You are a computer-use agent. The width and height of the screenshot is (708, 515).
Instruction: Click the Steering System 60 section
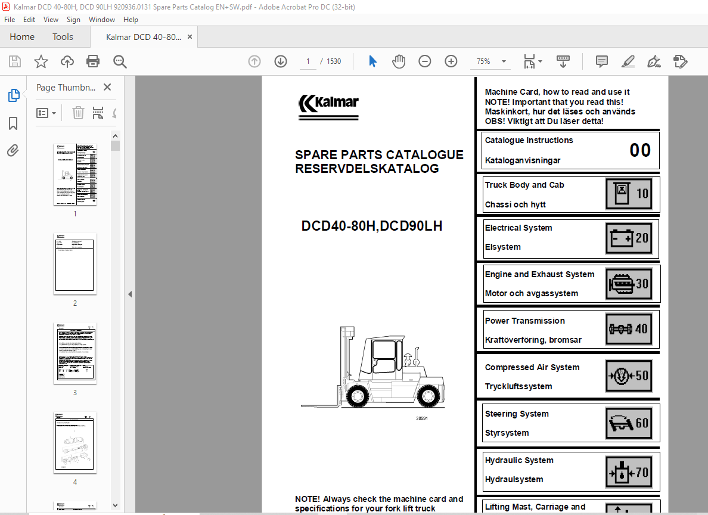pos(570,423)
